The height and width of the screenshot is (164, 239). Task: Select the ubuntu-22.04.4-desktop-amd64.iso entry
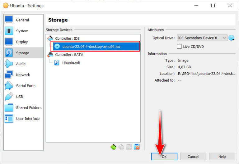pyautogui.click(x=96, y=46)
